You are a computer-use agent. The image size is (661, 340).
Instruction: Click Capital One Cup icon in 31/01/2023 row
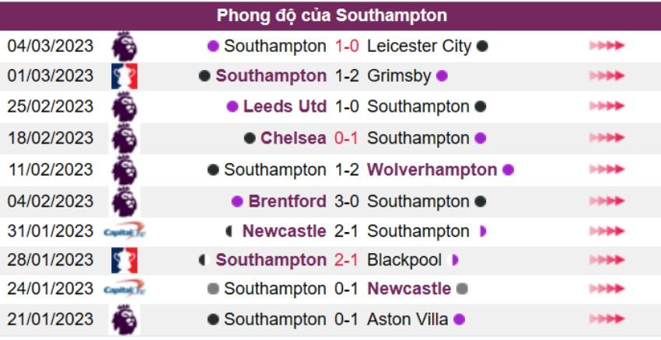pos(124,231)
